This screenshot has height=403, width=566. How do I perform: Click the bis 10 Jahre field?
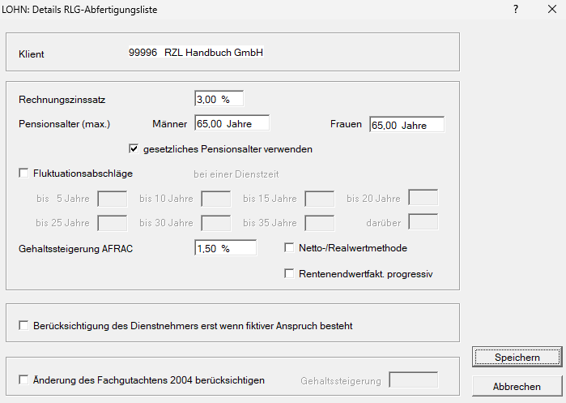pos(215,199)
